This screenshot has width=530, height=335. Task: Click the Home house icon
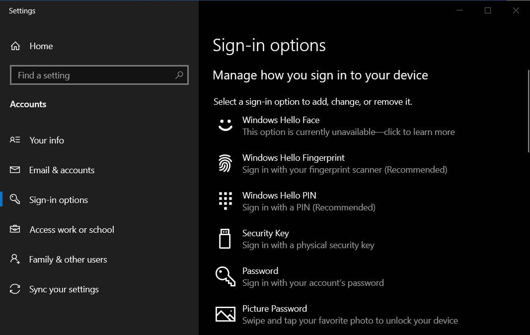click(15, 46)
